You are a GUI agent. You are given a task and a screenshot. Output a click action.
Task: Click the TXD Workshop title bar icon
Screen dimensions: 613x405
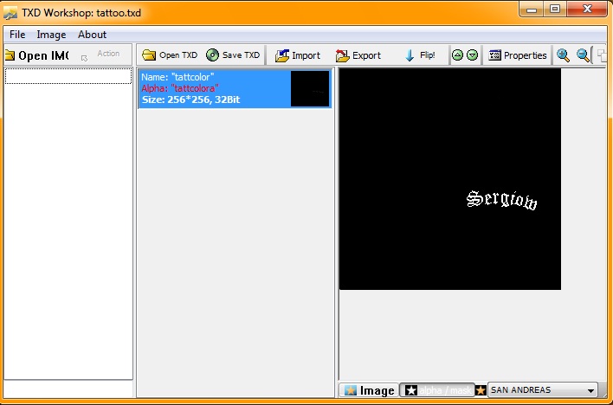pyautogui.click(x=10, y=13)
